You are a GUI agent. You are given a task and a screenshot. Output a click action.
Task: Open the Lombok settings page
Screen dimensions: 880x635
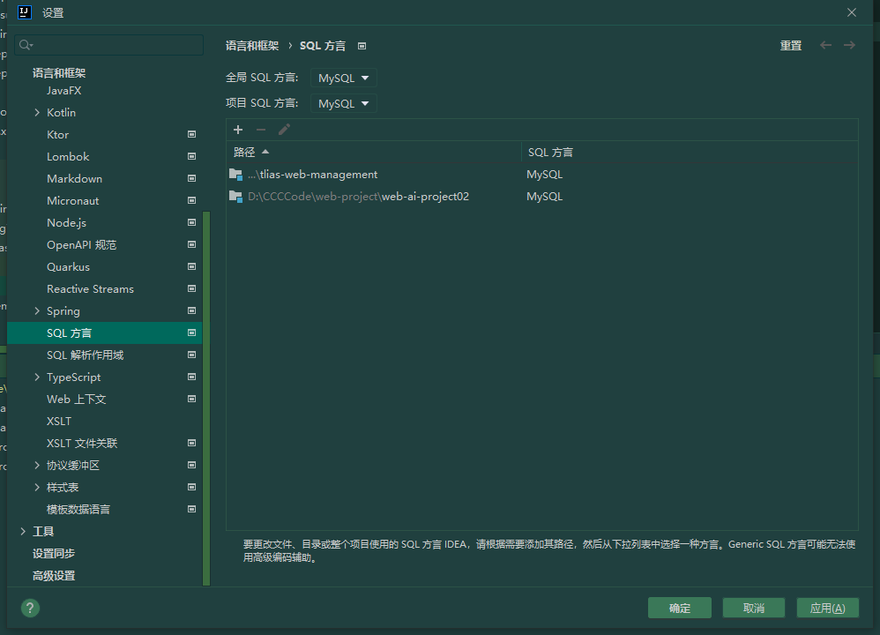[68, 157]
